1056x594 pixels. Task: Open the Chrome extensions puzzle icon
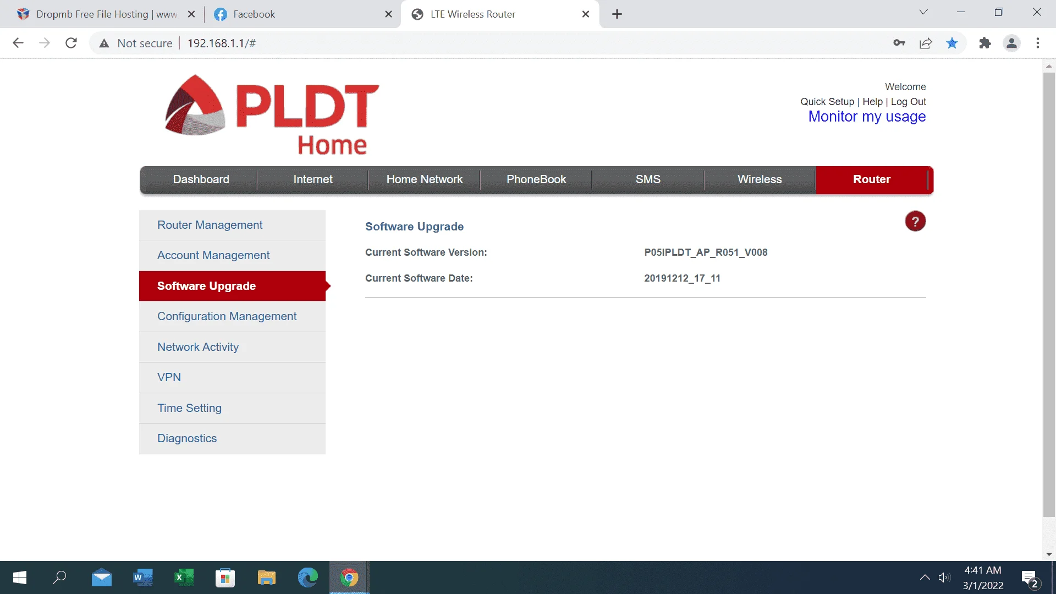(985, 43)
